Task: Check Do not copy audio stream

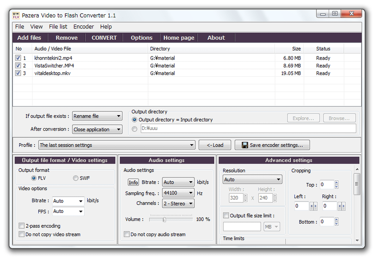Action: (x=126, y=234)
